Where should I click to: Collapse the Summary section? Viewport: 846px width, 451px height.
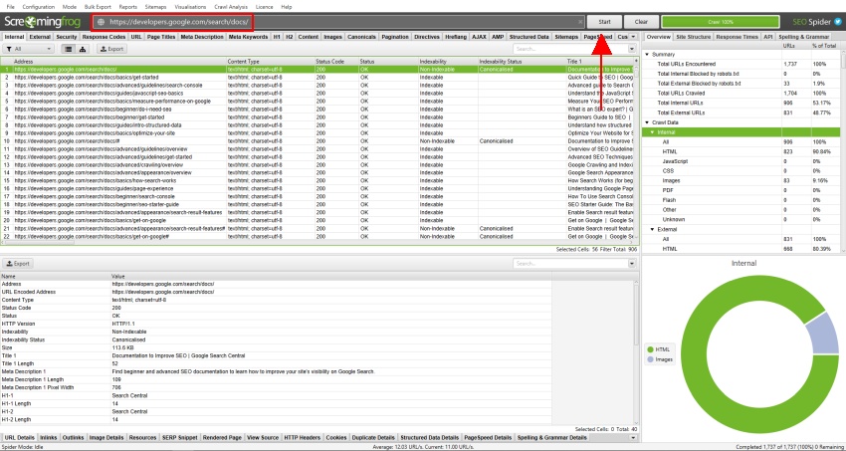[x=648, y=55]
